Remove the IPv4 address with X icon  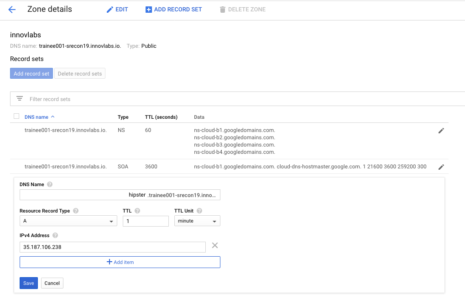[x=215, y=246]
